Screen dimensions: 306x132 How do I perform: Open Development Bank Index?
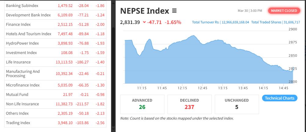pyautogui.click(x=28, y=15)
